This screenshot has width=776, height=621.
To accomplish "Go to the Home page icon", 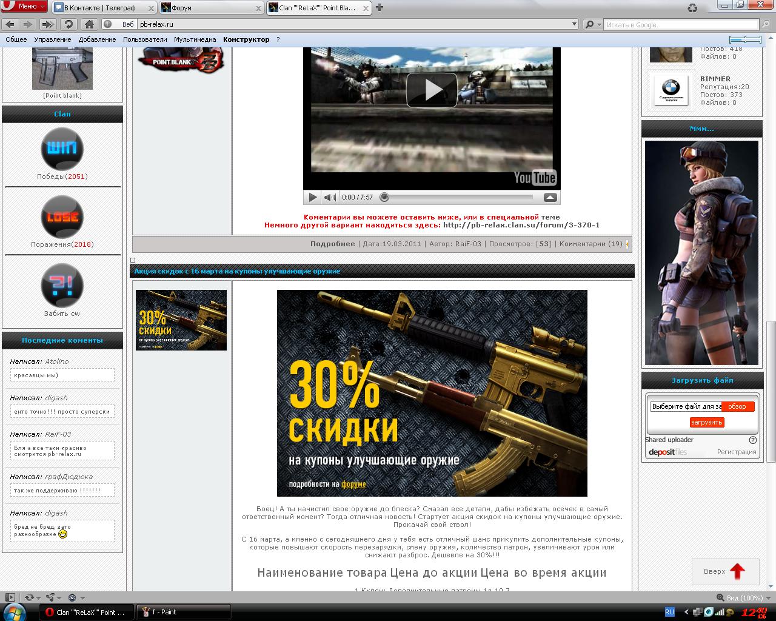I will (x=89, y=24).
